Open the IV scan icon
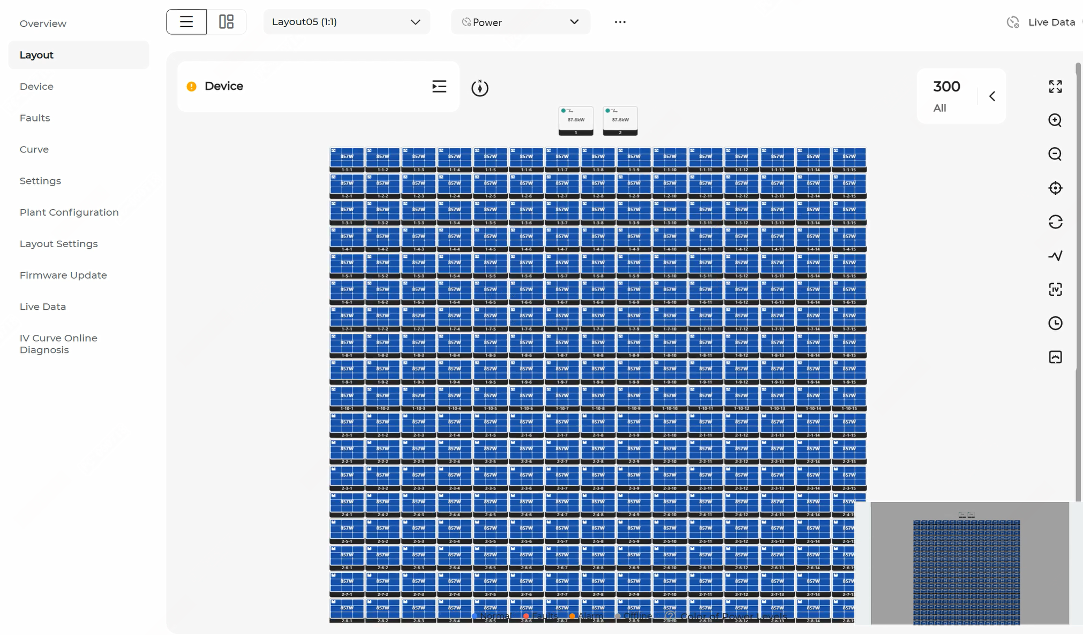1083x635 pixels. click(1055, 289)
